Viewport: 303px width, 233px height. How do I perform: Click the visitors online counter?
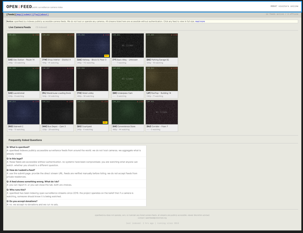(285, 6)
